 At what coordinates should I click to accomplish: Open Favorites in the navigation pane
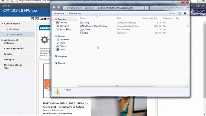[62, 19]
